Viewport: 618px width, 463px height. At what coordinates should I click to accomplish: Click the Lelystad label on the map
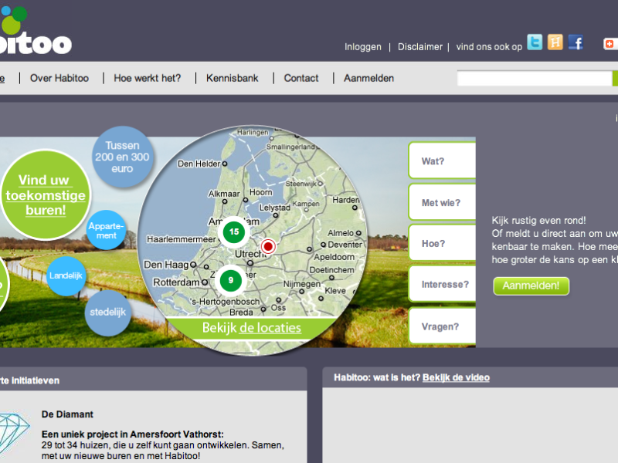click(275, 208)
